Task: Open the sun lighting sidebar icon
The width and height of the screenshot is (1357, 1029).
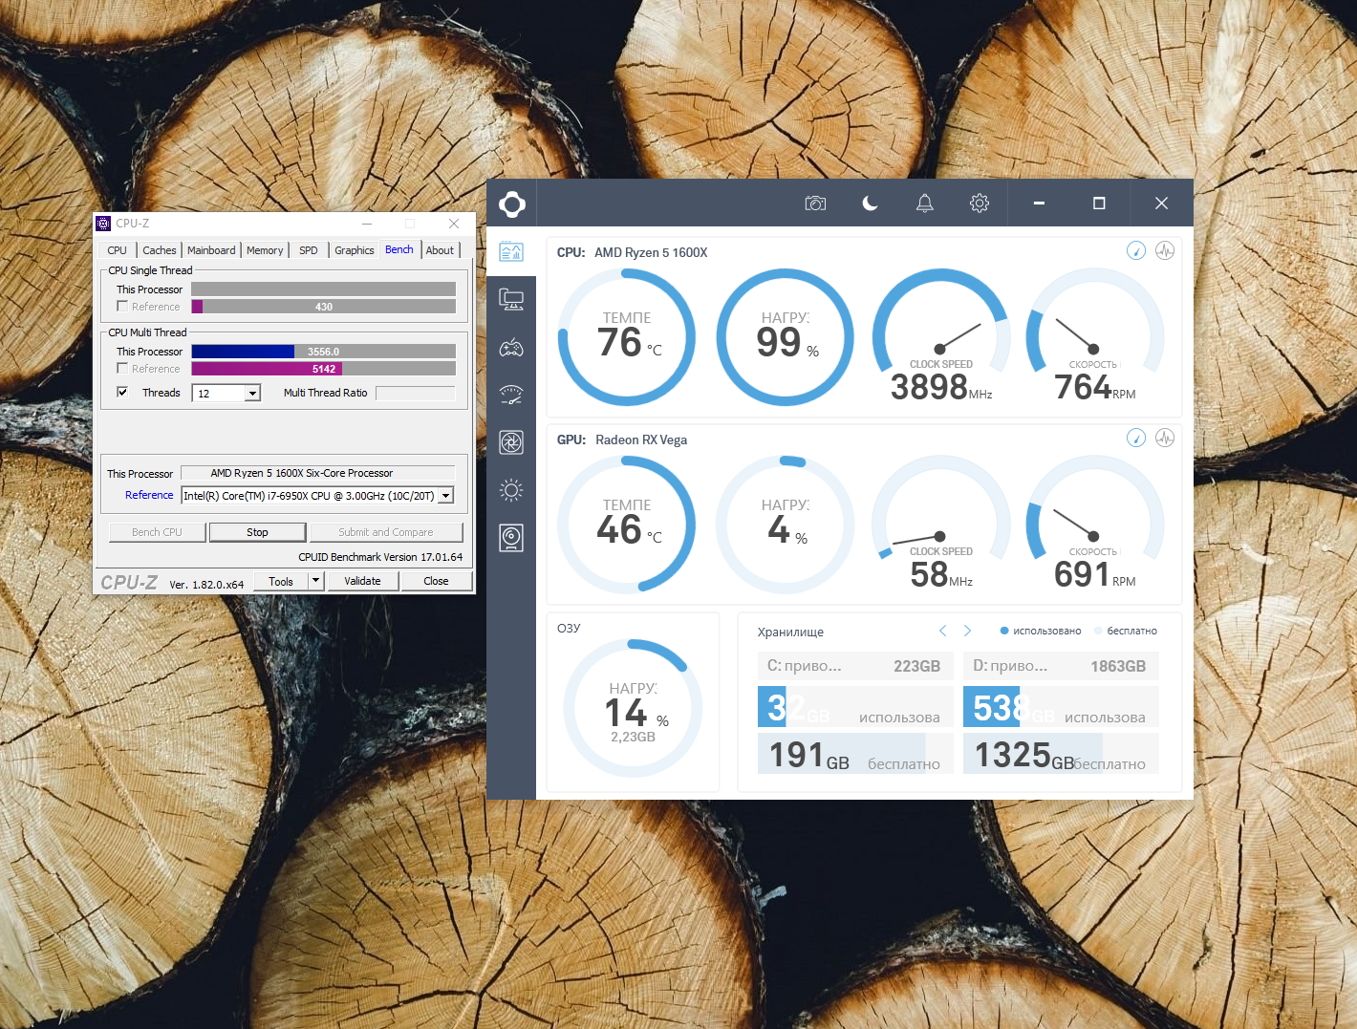Action: click(511, 491)
